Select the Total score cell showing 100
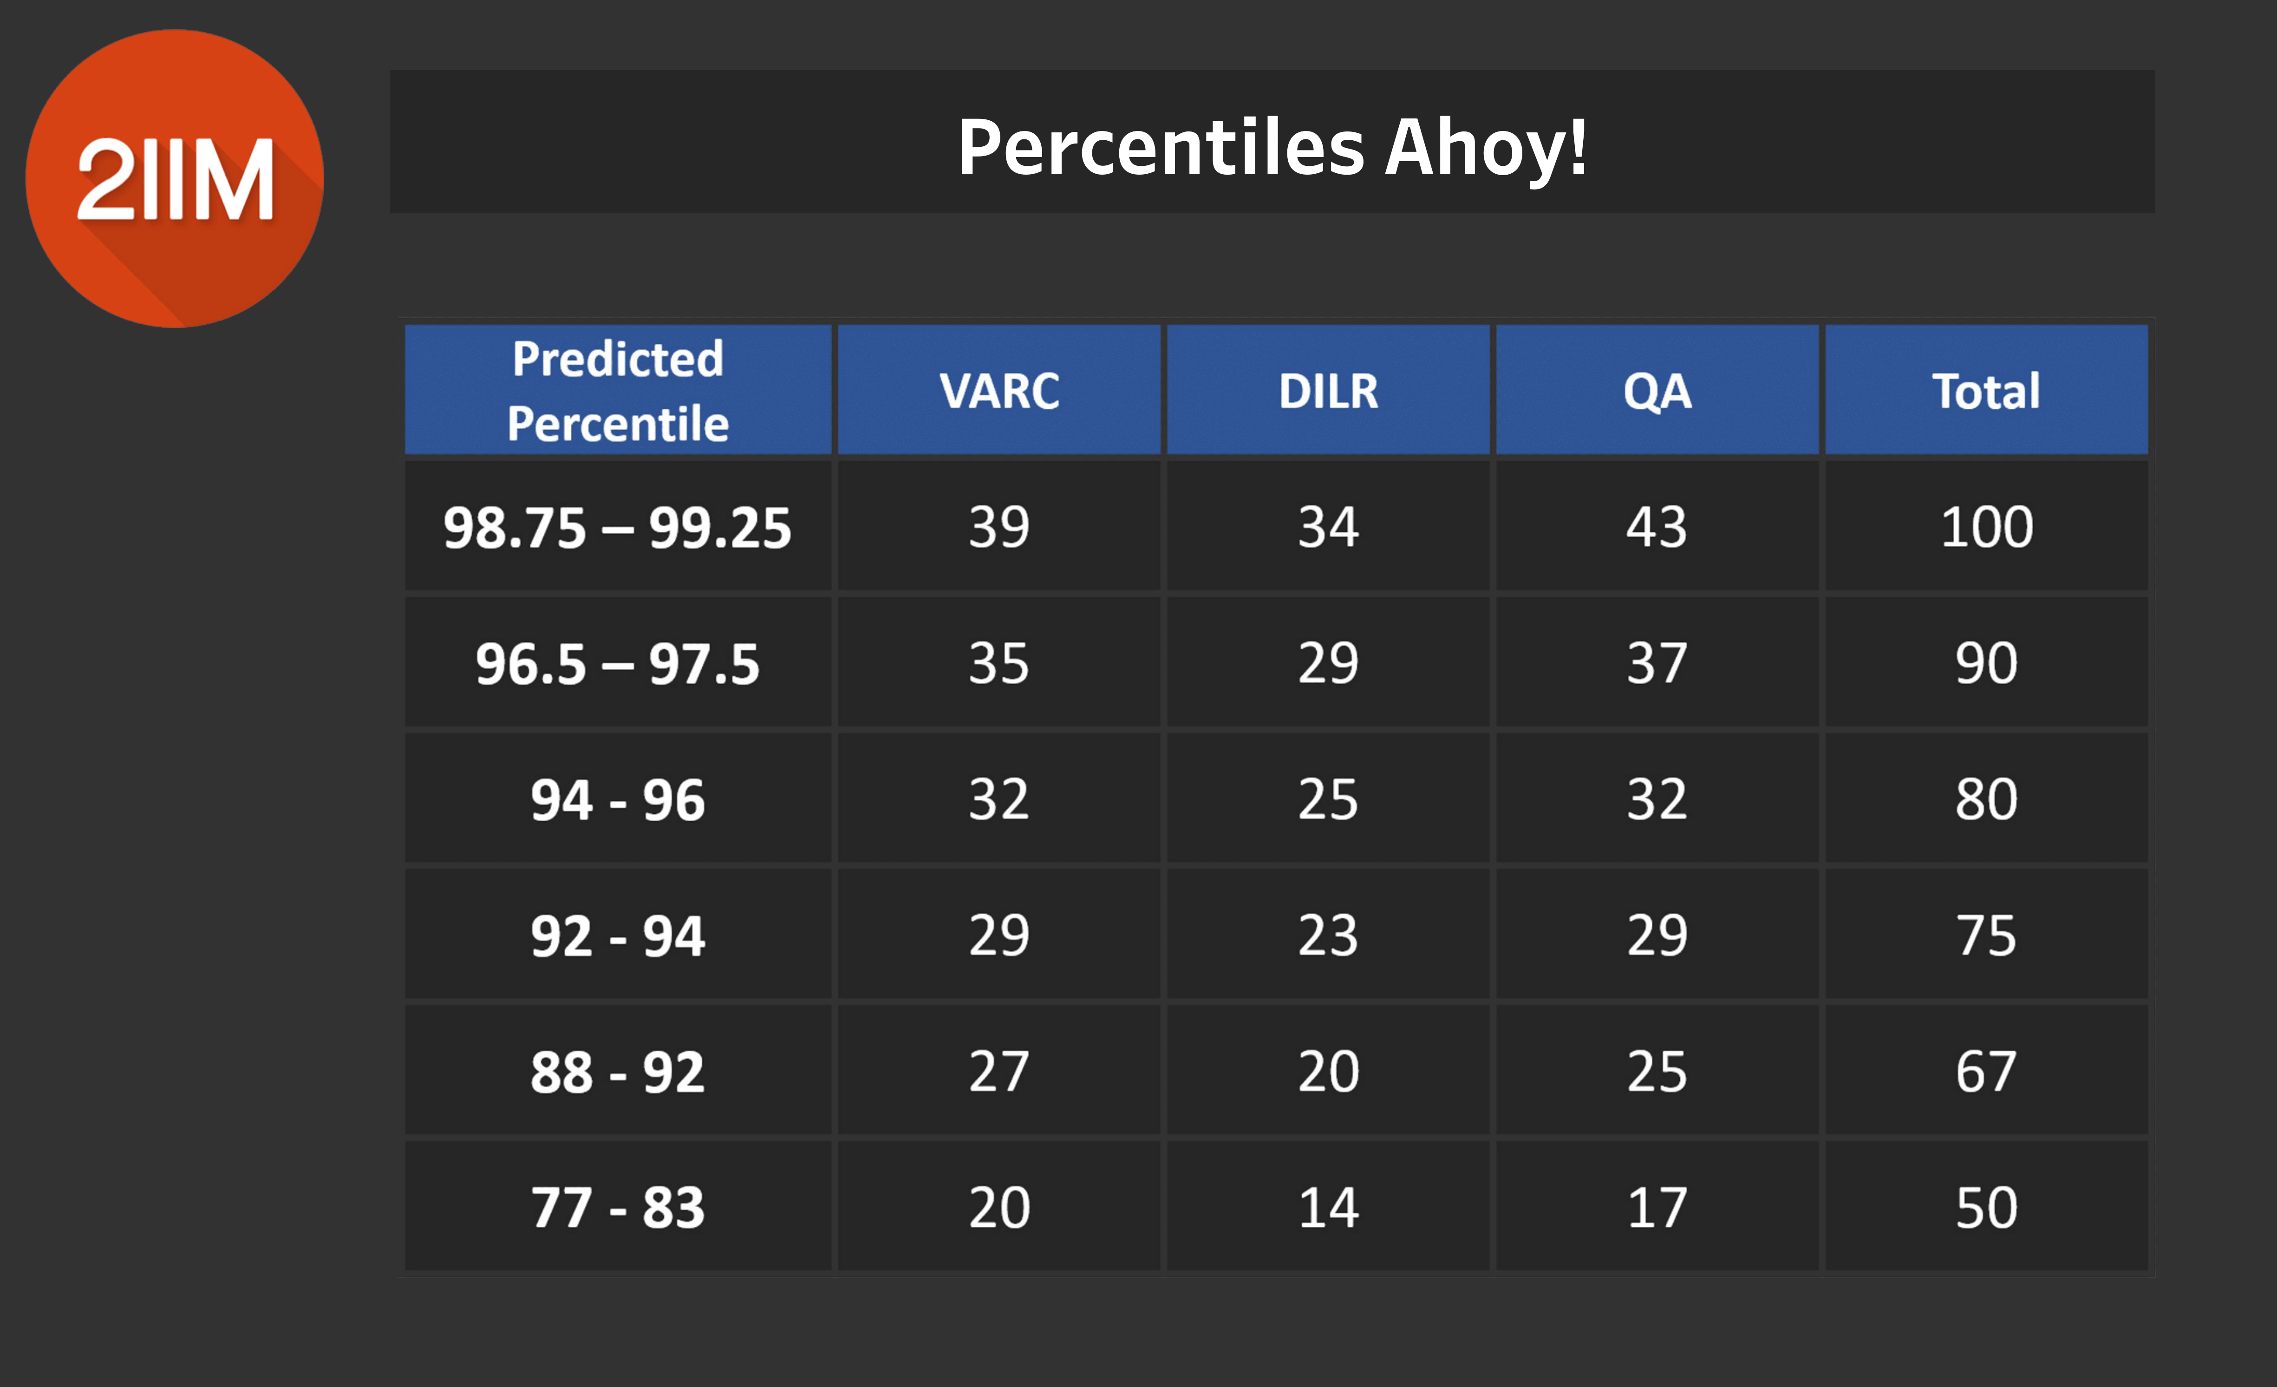The image size is (2277, 1387). (x=1986, y=527)
